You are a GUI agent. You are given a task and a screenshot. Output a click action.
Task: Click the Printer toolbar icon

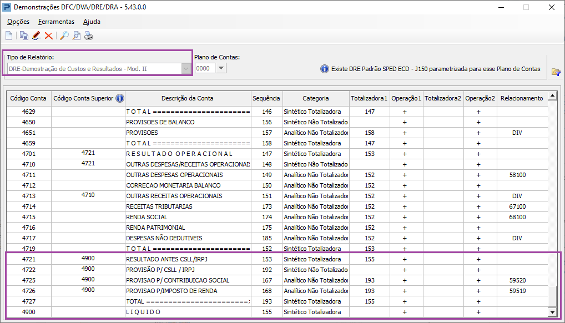pos(89,36)
